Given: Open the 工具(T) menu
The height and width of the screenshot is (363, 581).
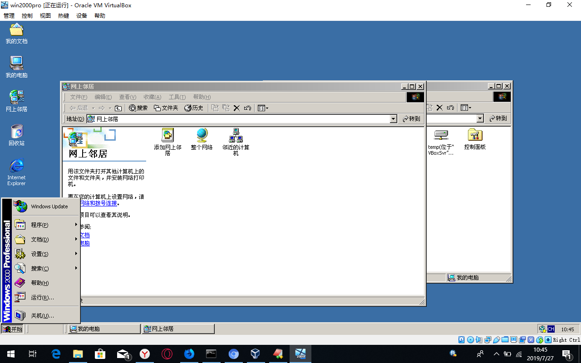Looking at the screenshot, I should [177, 97].
